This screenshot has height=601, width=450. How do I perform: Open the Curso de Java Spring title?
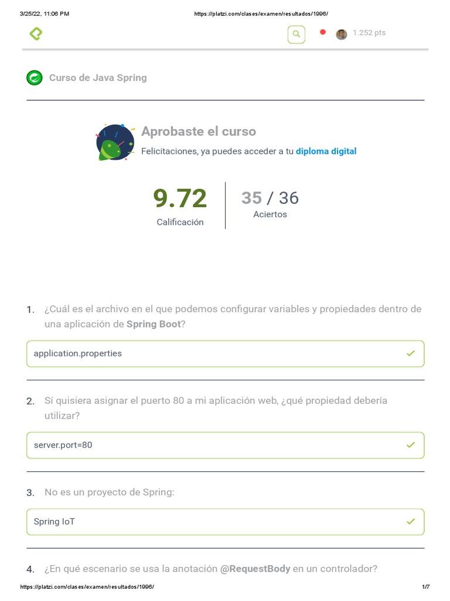click(98, 77)
